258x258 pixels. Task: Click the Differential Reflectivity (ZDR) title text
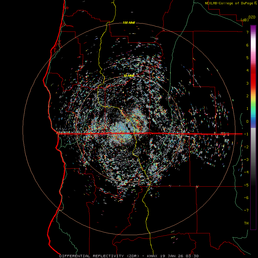click(100, 256)
